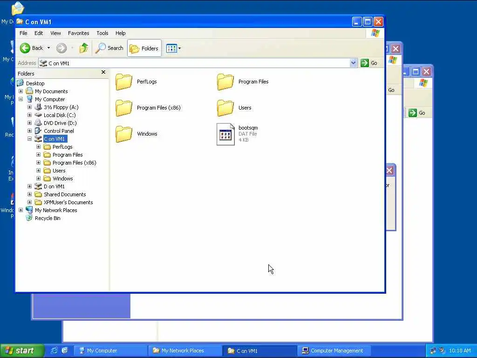This screenshot has width=477, height=358.
Task: Expand My Documents tree node
Action: 20,91
